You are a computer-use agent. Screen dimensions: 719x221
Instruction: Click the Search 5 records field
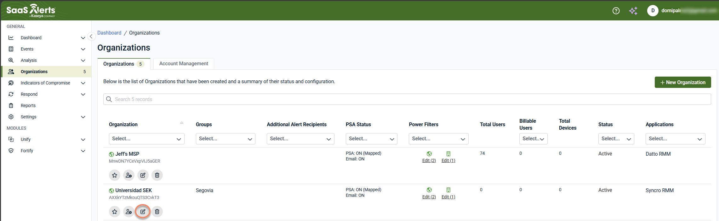tap(407, 99)
